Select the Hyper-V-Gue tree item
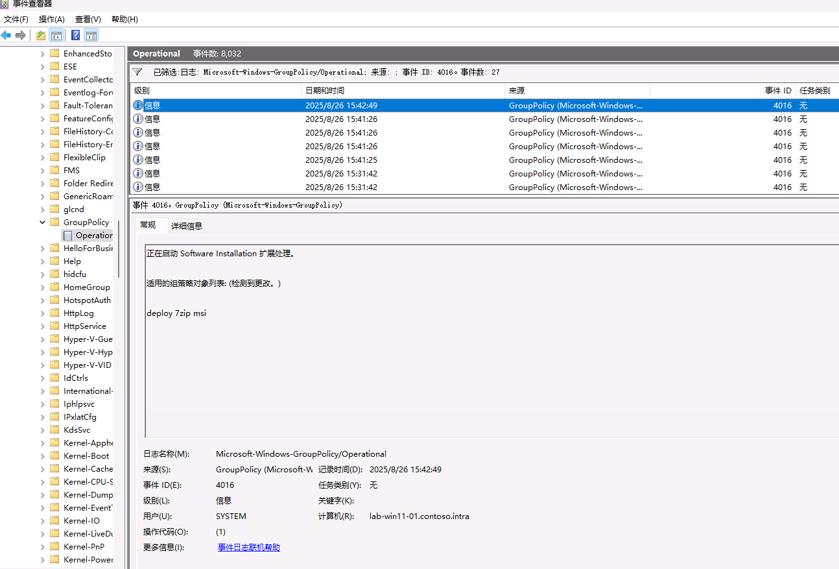 (88, 339)
